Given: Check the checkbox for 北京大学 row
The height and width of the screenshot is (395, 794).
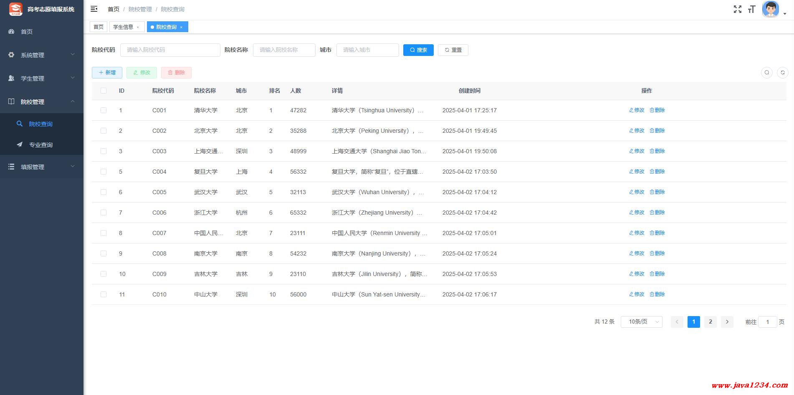Looking at the screenshot, I should (x=104, y=131).
